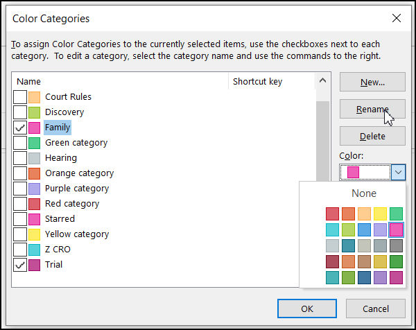Collapse the Color dropdown arrow
Screen dimensions: 416x330
coord(398,173)
